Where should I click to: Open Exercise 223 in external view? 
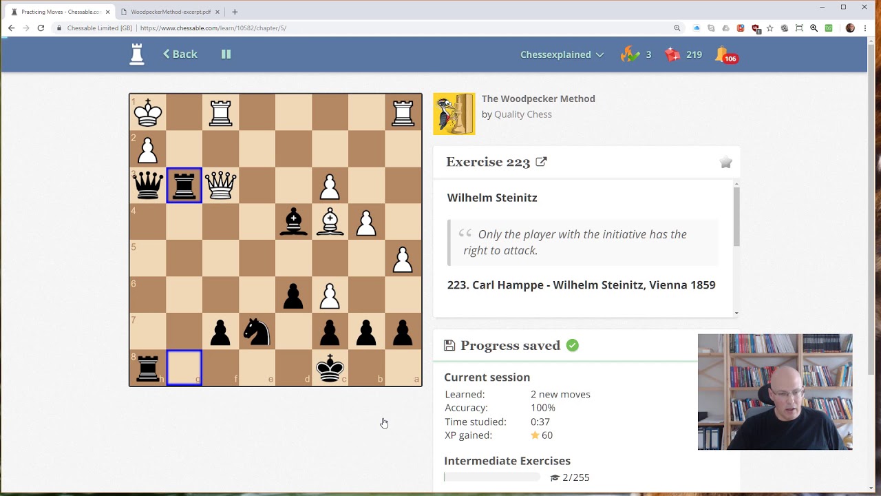point(541,162)
